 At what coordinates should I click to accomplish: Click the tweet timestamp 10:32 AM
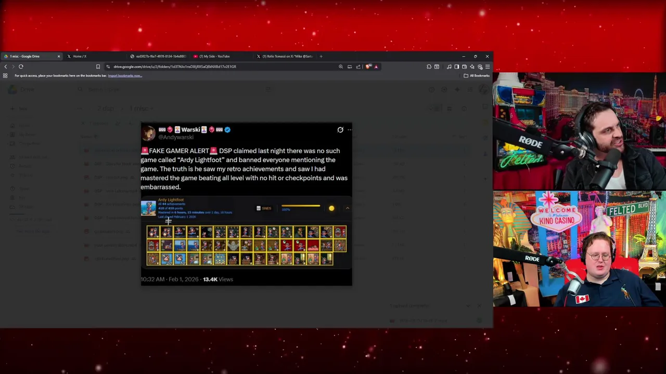[x=152, y=279]
